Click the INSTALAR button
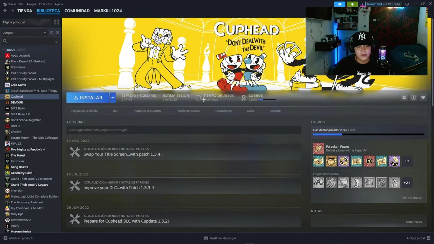434x244 pixels. coord(88,98)
